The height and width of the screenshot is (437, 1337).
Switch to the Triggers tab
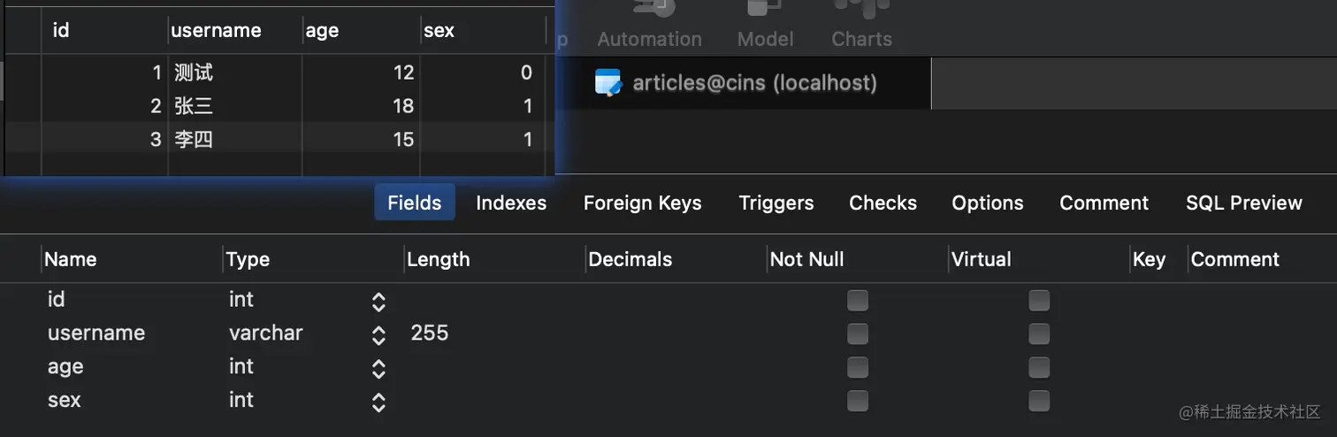[775, 203]
